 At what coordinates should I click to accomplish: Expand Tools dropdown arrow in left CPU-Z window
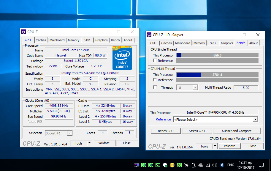pos(89,143)
